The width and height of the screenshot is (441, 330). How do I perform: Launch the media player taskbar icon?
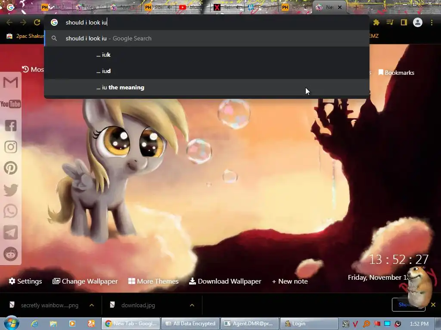(72, 324)
